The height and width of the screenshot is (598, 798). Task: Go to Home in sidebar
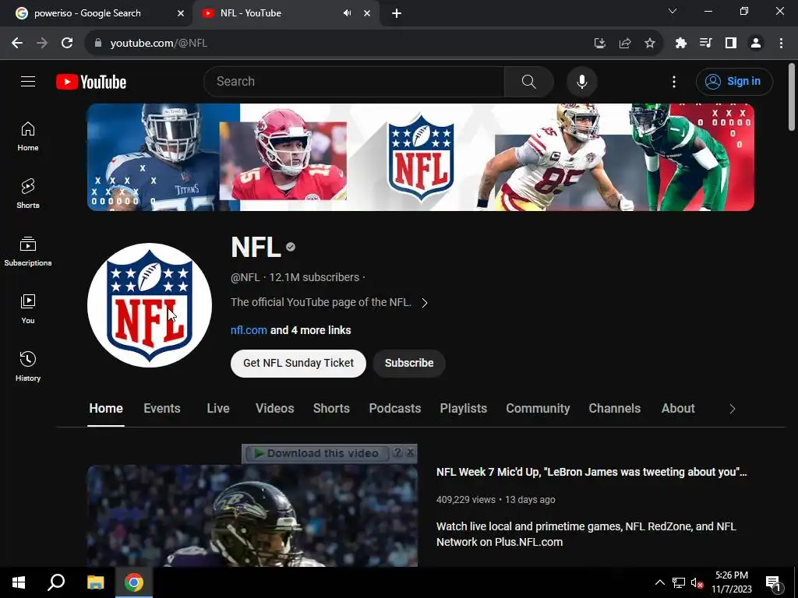point(28,136)
